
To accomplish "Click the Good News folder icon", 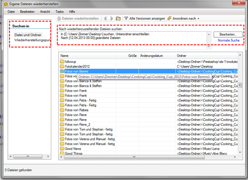I will click(62, 148).
